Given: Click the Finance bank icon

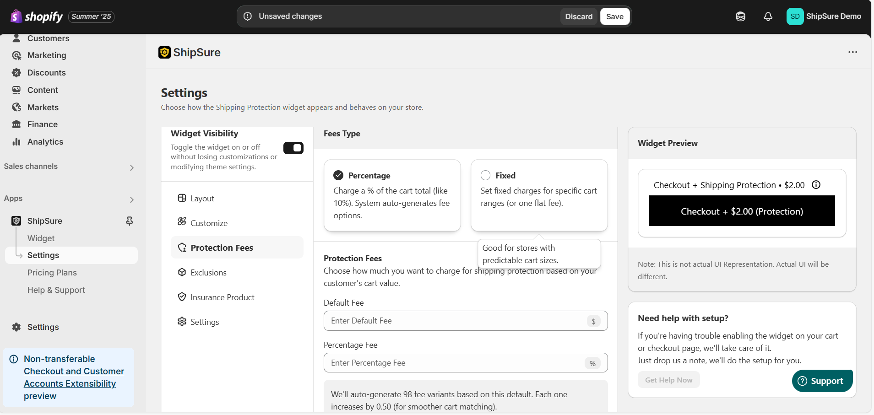Looking at the screenshot, I should click(x=16, y=124).
